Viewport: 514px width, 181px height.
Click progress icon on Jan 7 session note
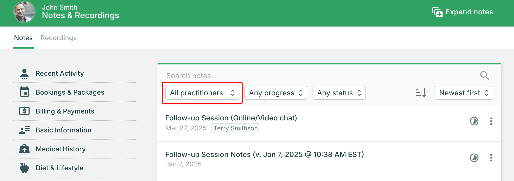[x=474, y=158]
